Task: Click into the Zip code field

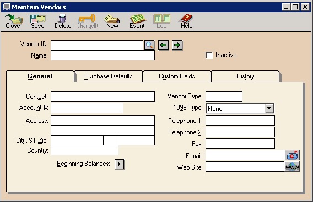Action: point(136,141)
